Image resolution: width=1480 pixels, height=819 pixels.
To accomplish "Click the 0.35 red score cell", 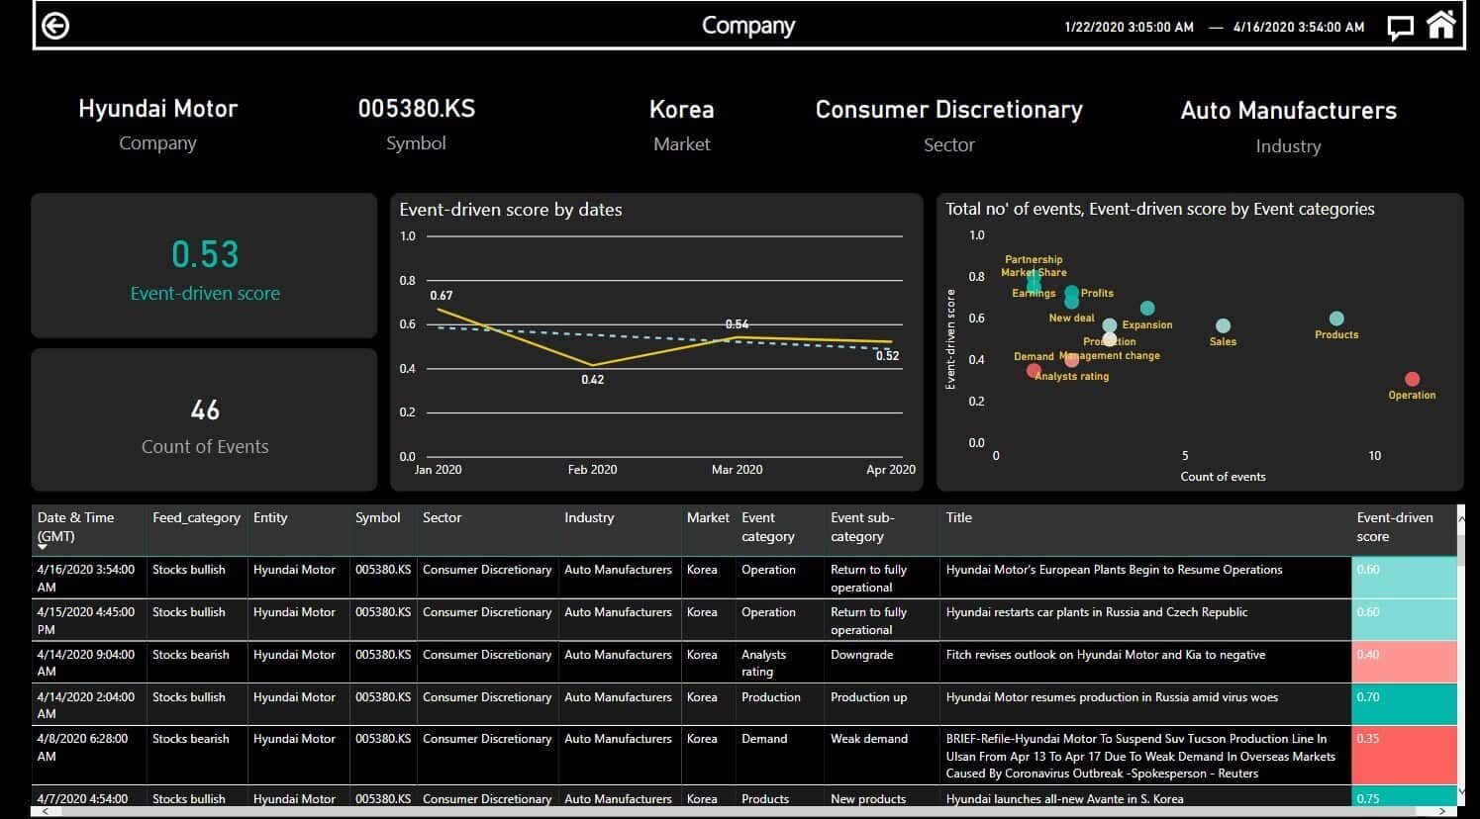I will pos(1404,756).
